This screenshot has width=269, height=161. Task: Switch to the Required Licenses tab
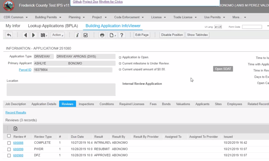(x=132, y=104)
